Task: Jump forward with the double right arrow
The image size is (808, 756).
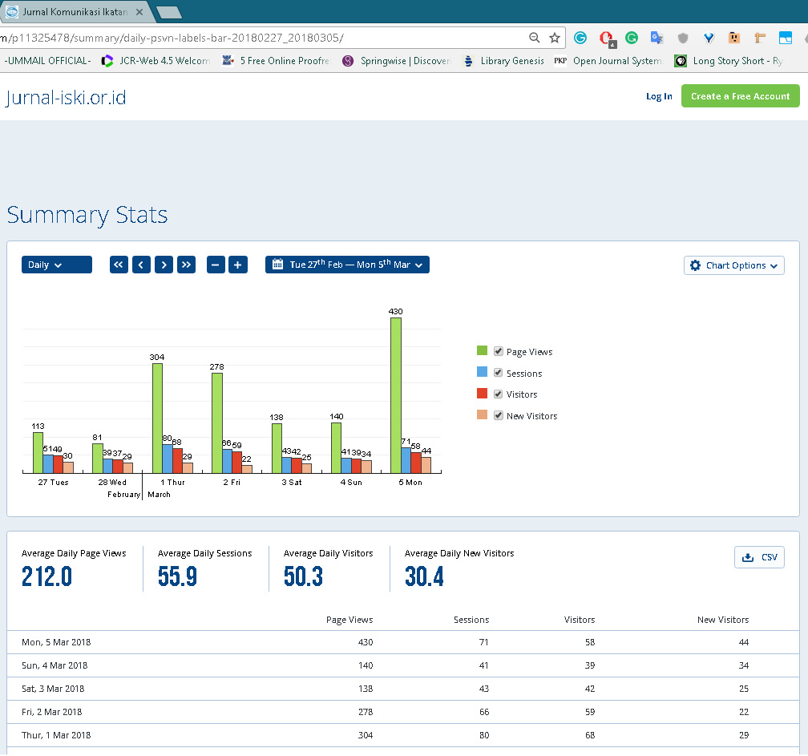Action: (x=187, y=265)
